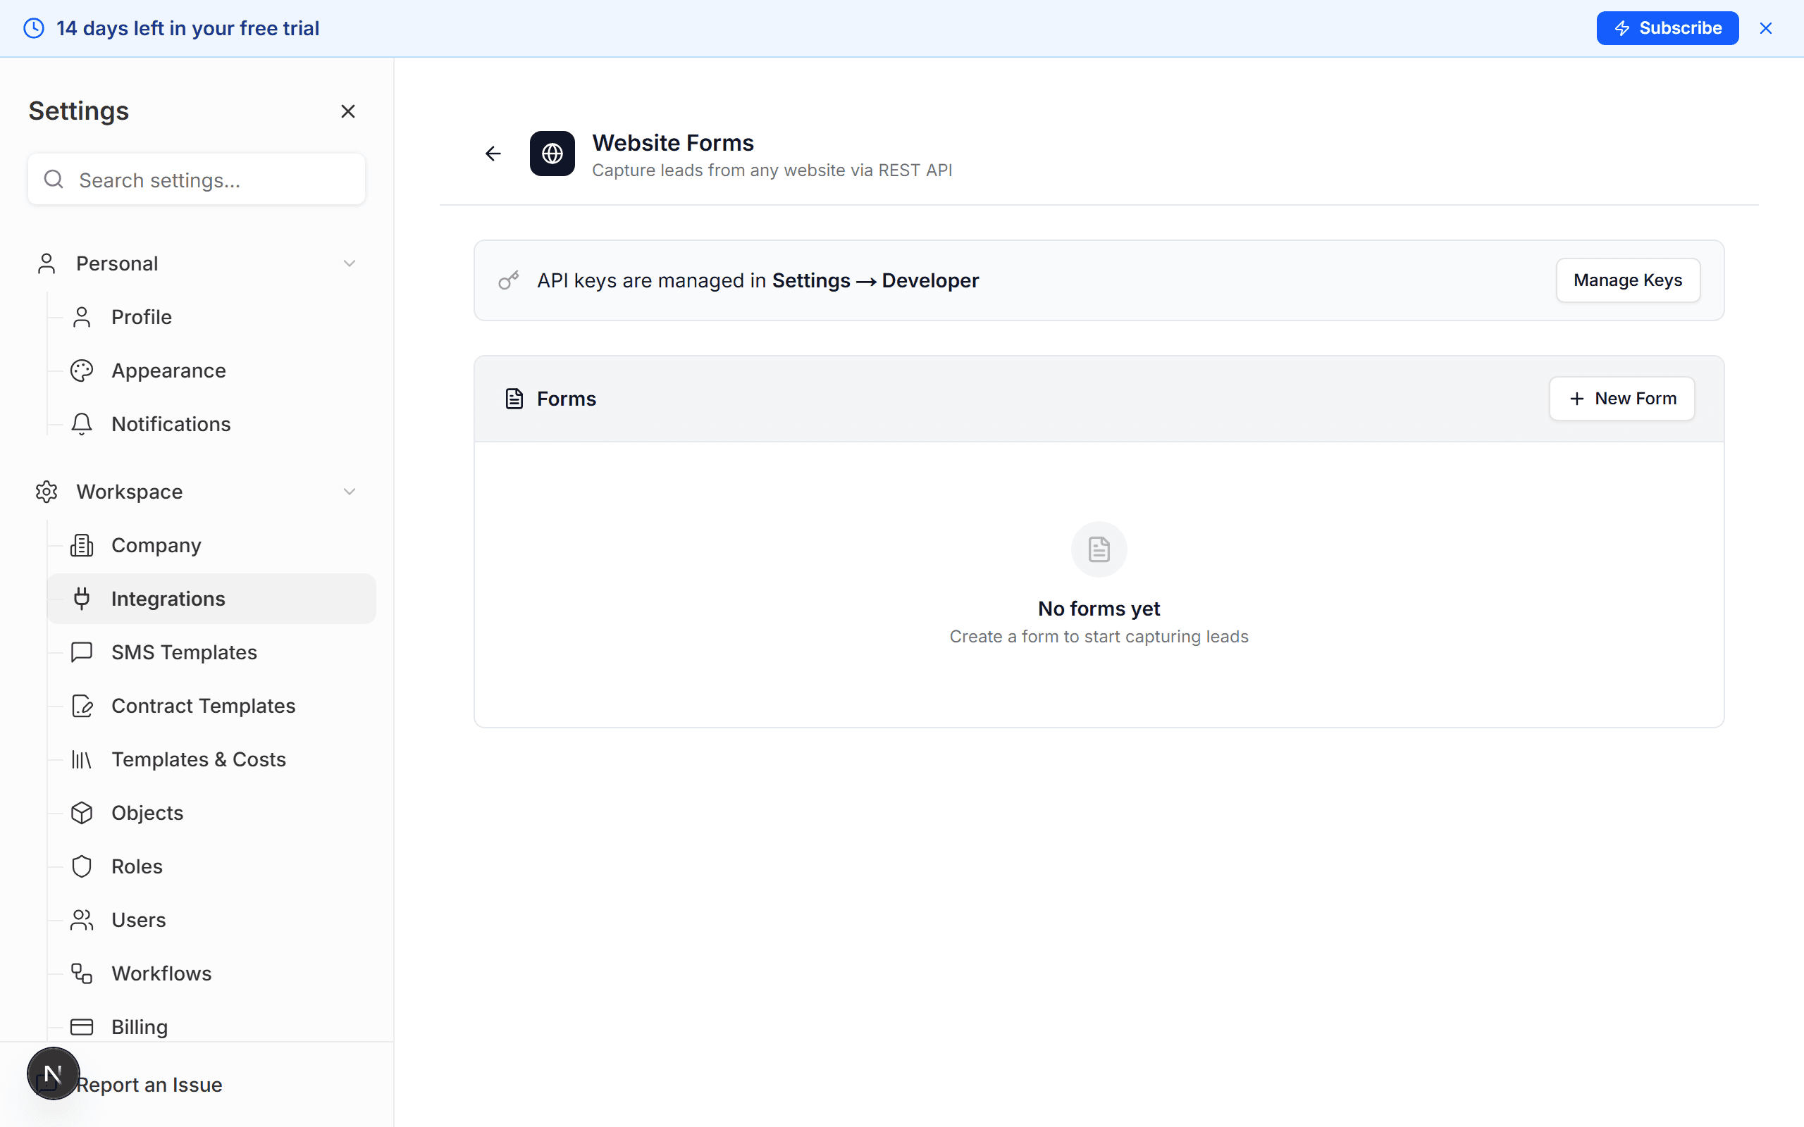This screenshot has width=1804, height=1127.
Task: Go back using the left arrow
Action: coord(493,153)
